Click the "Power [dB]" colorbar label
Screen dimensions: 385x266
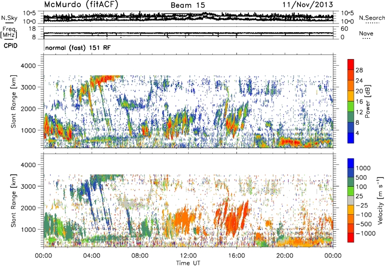(x=368, y=101)
